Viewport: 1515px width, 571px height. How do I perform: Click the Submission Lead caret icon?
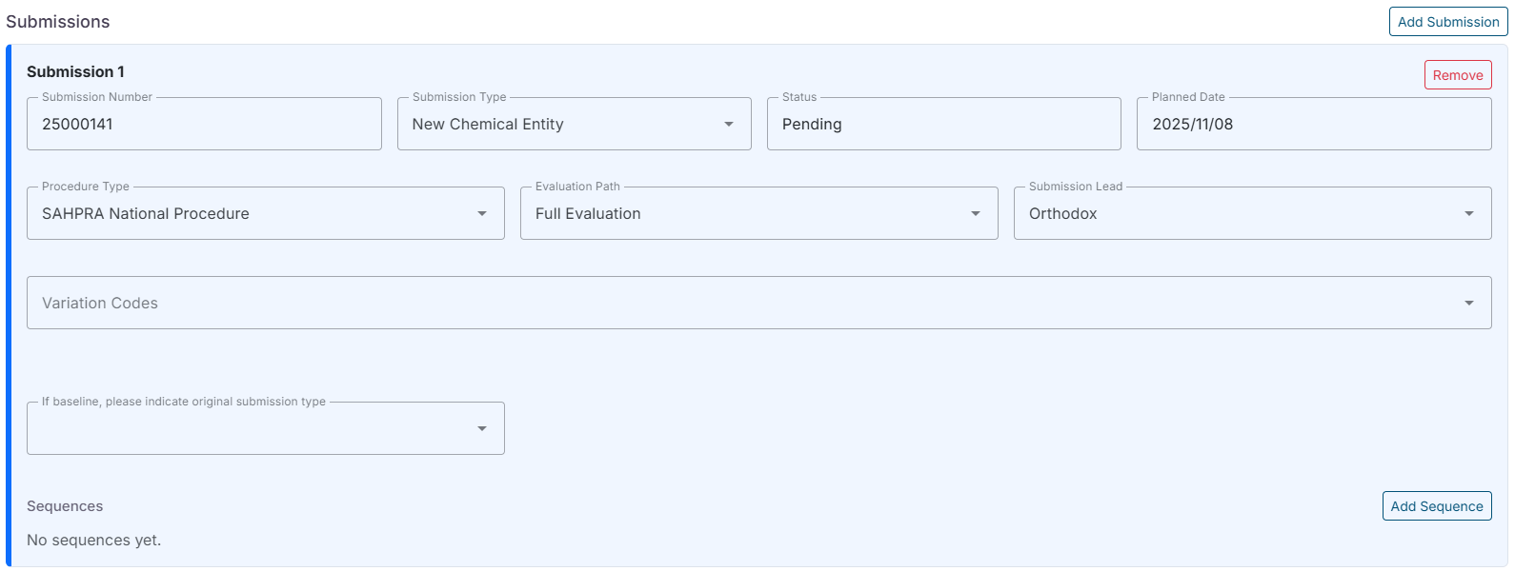pyautogui.click(x=1469, y=214)
